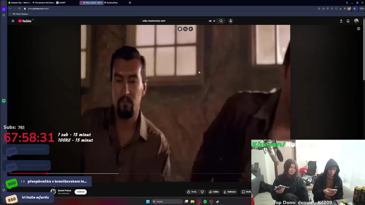The height and width of the screenshot is (205, 365).
Task: Open the Opera menu logo in the sidebar
Action: click(4, 3)
